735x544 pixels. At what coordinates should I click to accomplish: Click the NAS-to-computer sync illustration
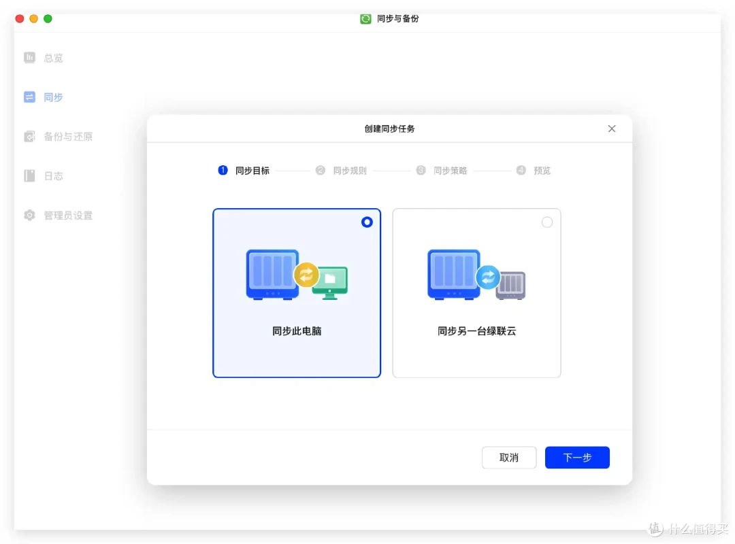coord(297,275)
